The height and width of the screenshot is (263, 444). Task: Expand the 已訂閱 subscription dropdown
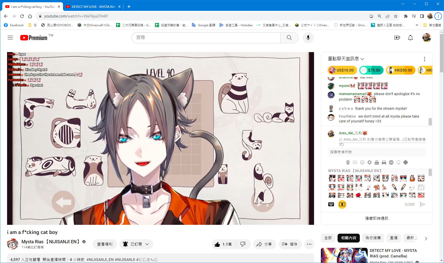(x=136, y=244)
